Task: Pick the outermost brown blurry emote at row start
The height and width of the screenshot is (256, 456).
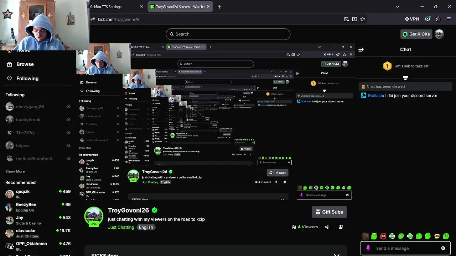Action: (365, 236)
